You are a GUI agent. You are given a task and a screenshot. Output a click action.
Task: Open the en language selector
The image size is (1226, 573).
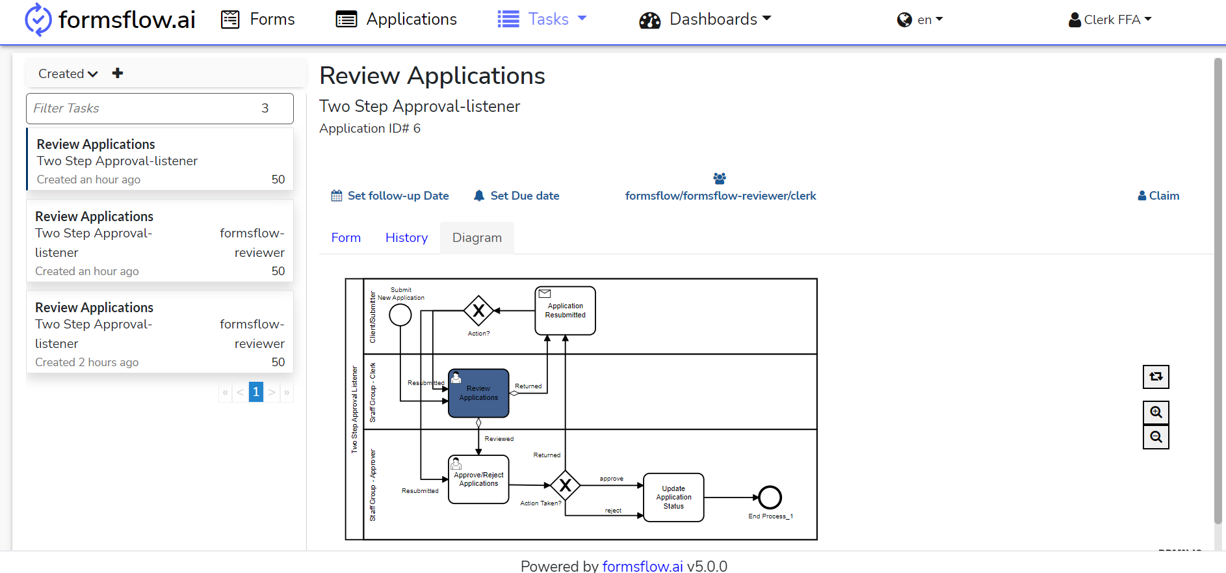point(920,20)
